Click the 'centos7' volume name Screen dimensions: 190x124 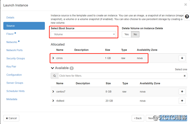61,92
